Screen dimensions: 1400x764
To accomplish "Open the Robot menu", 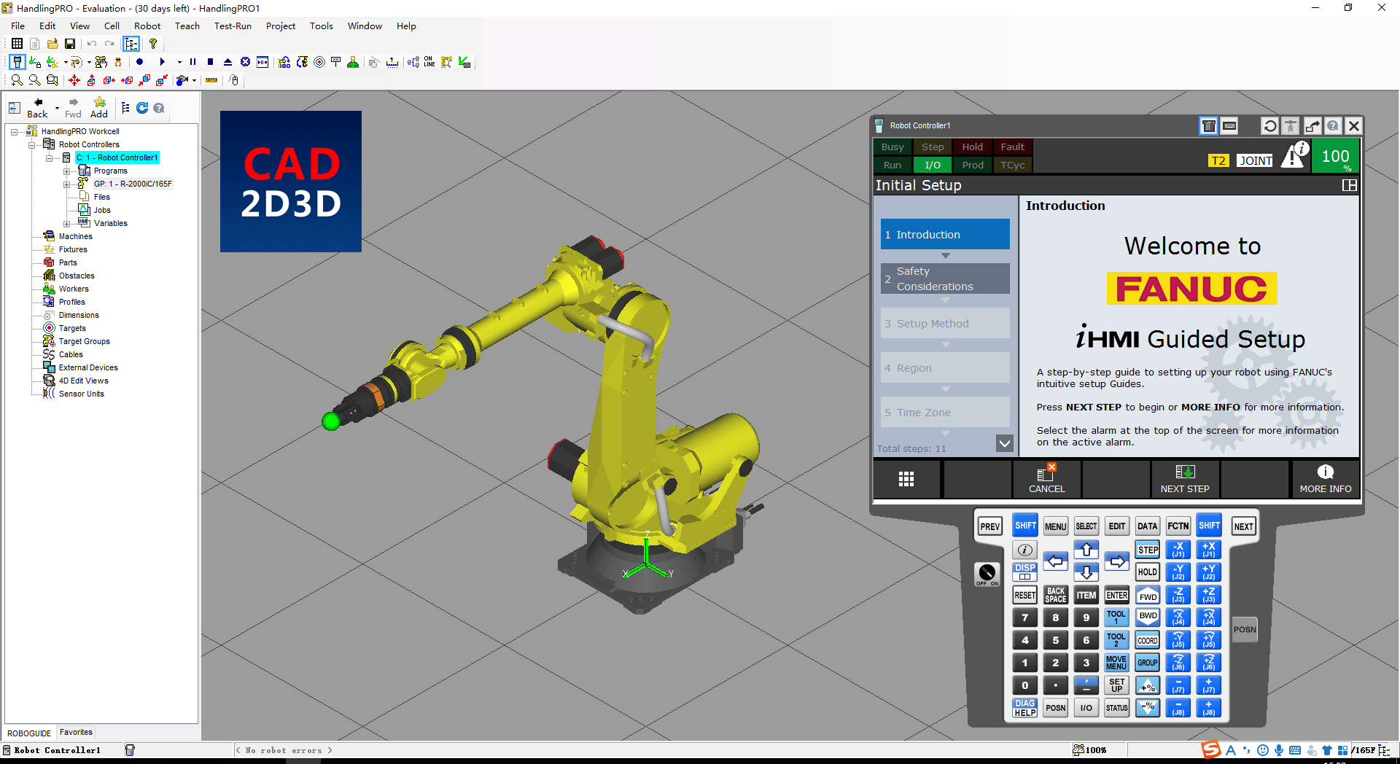I will [x=147, y=26].
